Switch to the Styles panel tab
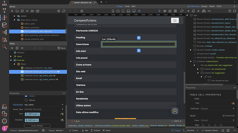 click(212, 6)
